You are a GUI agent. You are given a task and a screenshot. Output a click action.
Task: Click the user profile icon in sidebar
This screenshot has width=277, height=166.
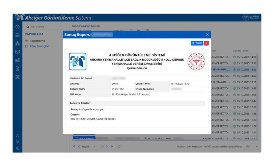17,136
